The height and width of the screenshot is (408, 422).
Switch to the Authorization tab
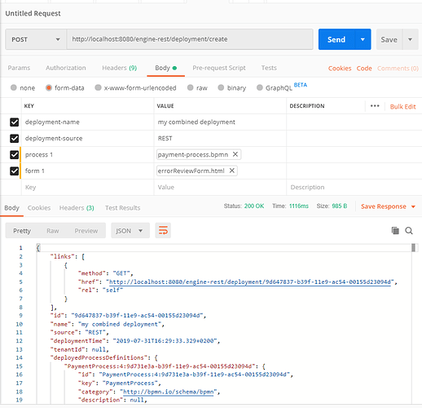coord(66,68)
